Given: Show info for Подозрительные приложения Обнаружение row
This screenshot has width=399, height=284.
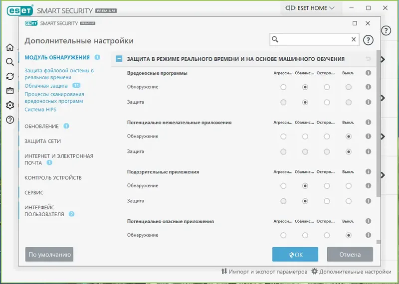Looking at the screenshot, I should 368,186.
